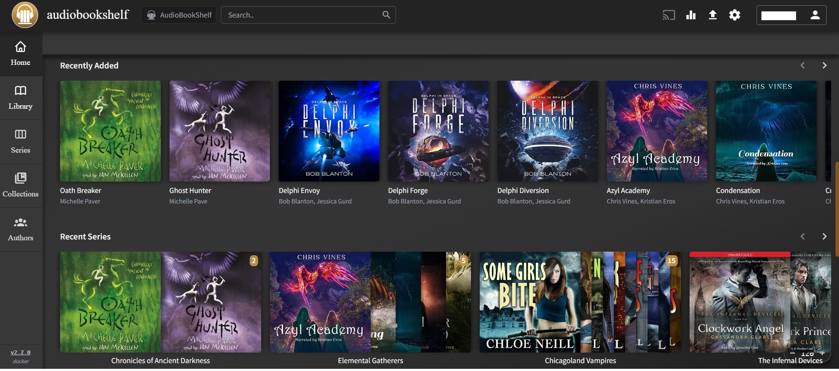Click the Recent Series heading

click(x=85, y=236)
